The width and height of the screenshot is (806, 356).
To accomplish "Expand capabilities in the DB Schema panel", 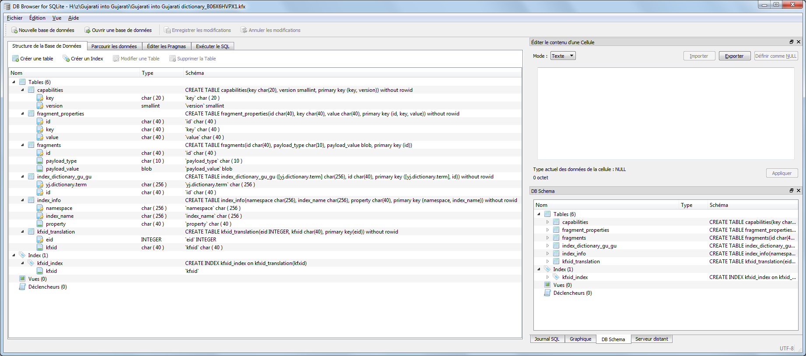I will pyautogui.click(x=547, y=222).
